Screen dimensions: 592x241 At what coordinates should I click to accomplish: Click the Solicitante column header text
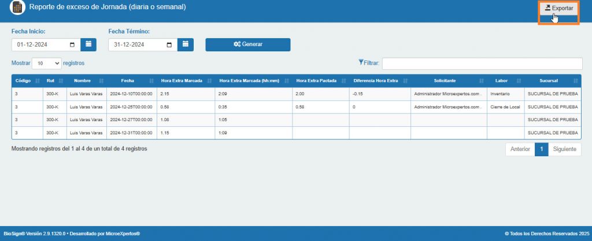coord(445,81)
